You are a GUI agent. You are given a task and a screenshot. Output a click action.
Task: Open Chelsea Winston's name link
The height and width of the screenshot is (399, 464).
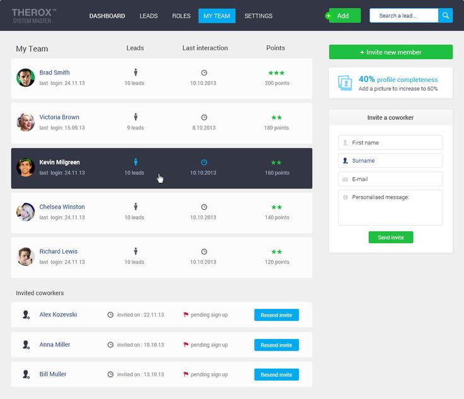click(62, 207)
